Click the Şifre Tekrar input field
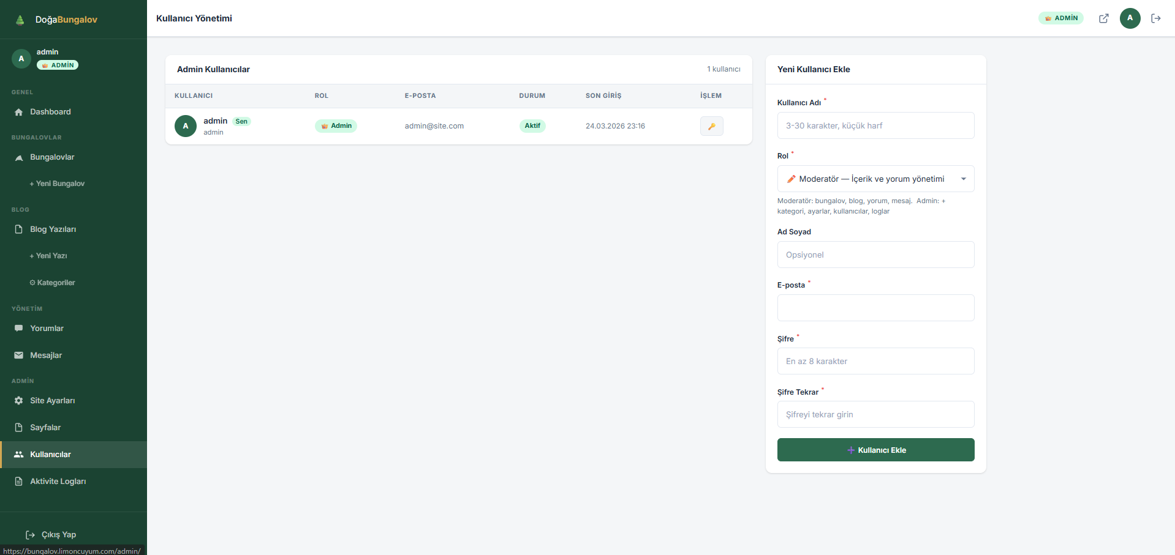 (x=875, y=414)
